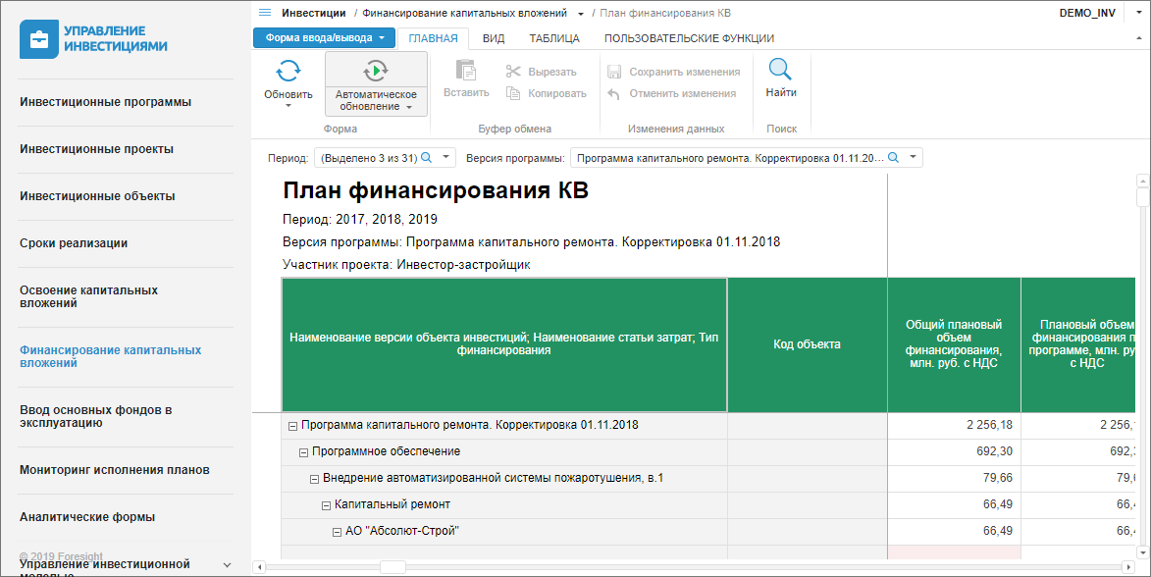Click the Вставить paste icon
Screen dimensions: 1151x577
click(x=466, y=71)
